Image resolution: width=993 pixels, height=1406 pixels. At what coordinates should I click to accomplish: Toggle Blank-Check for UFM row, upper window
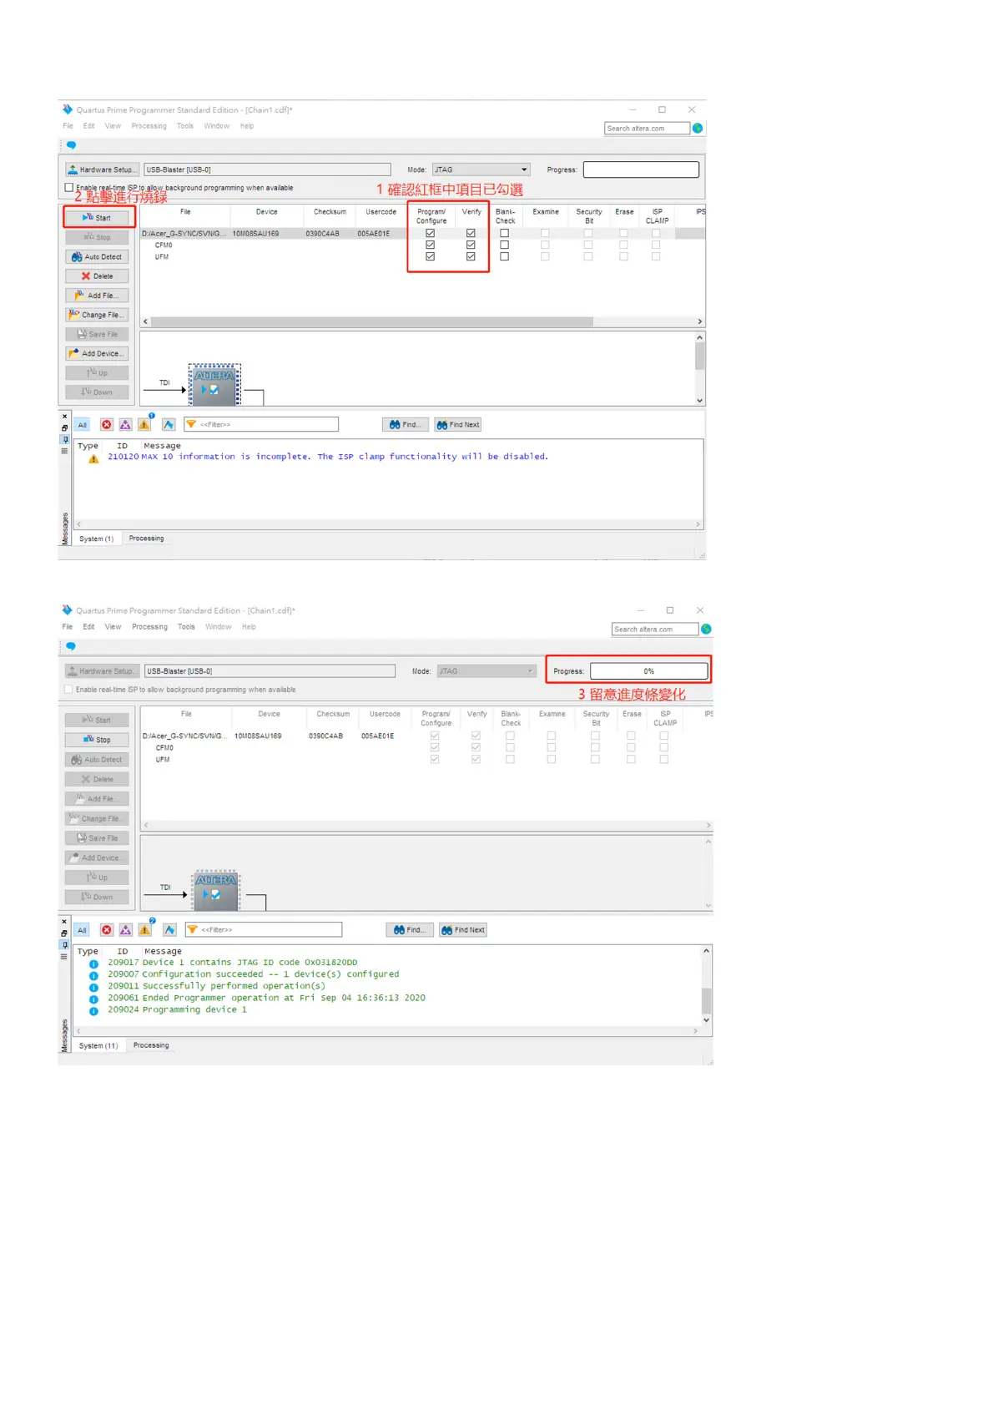[504, 257]
